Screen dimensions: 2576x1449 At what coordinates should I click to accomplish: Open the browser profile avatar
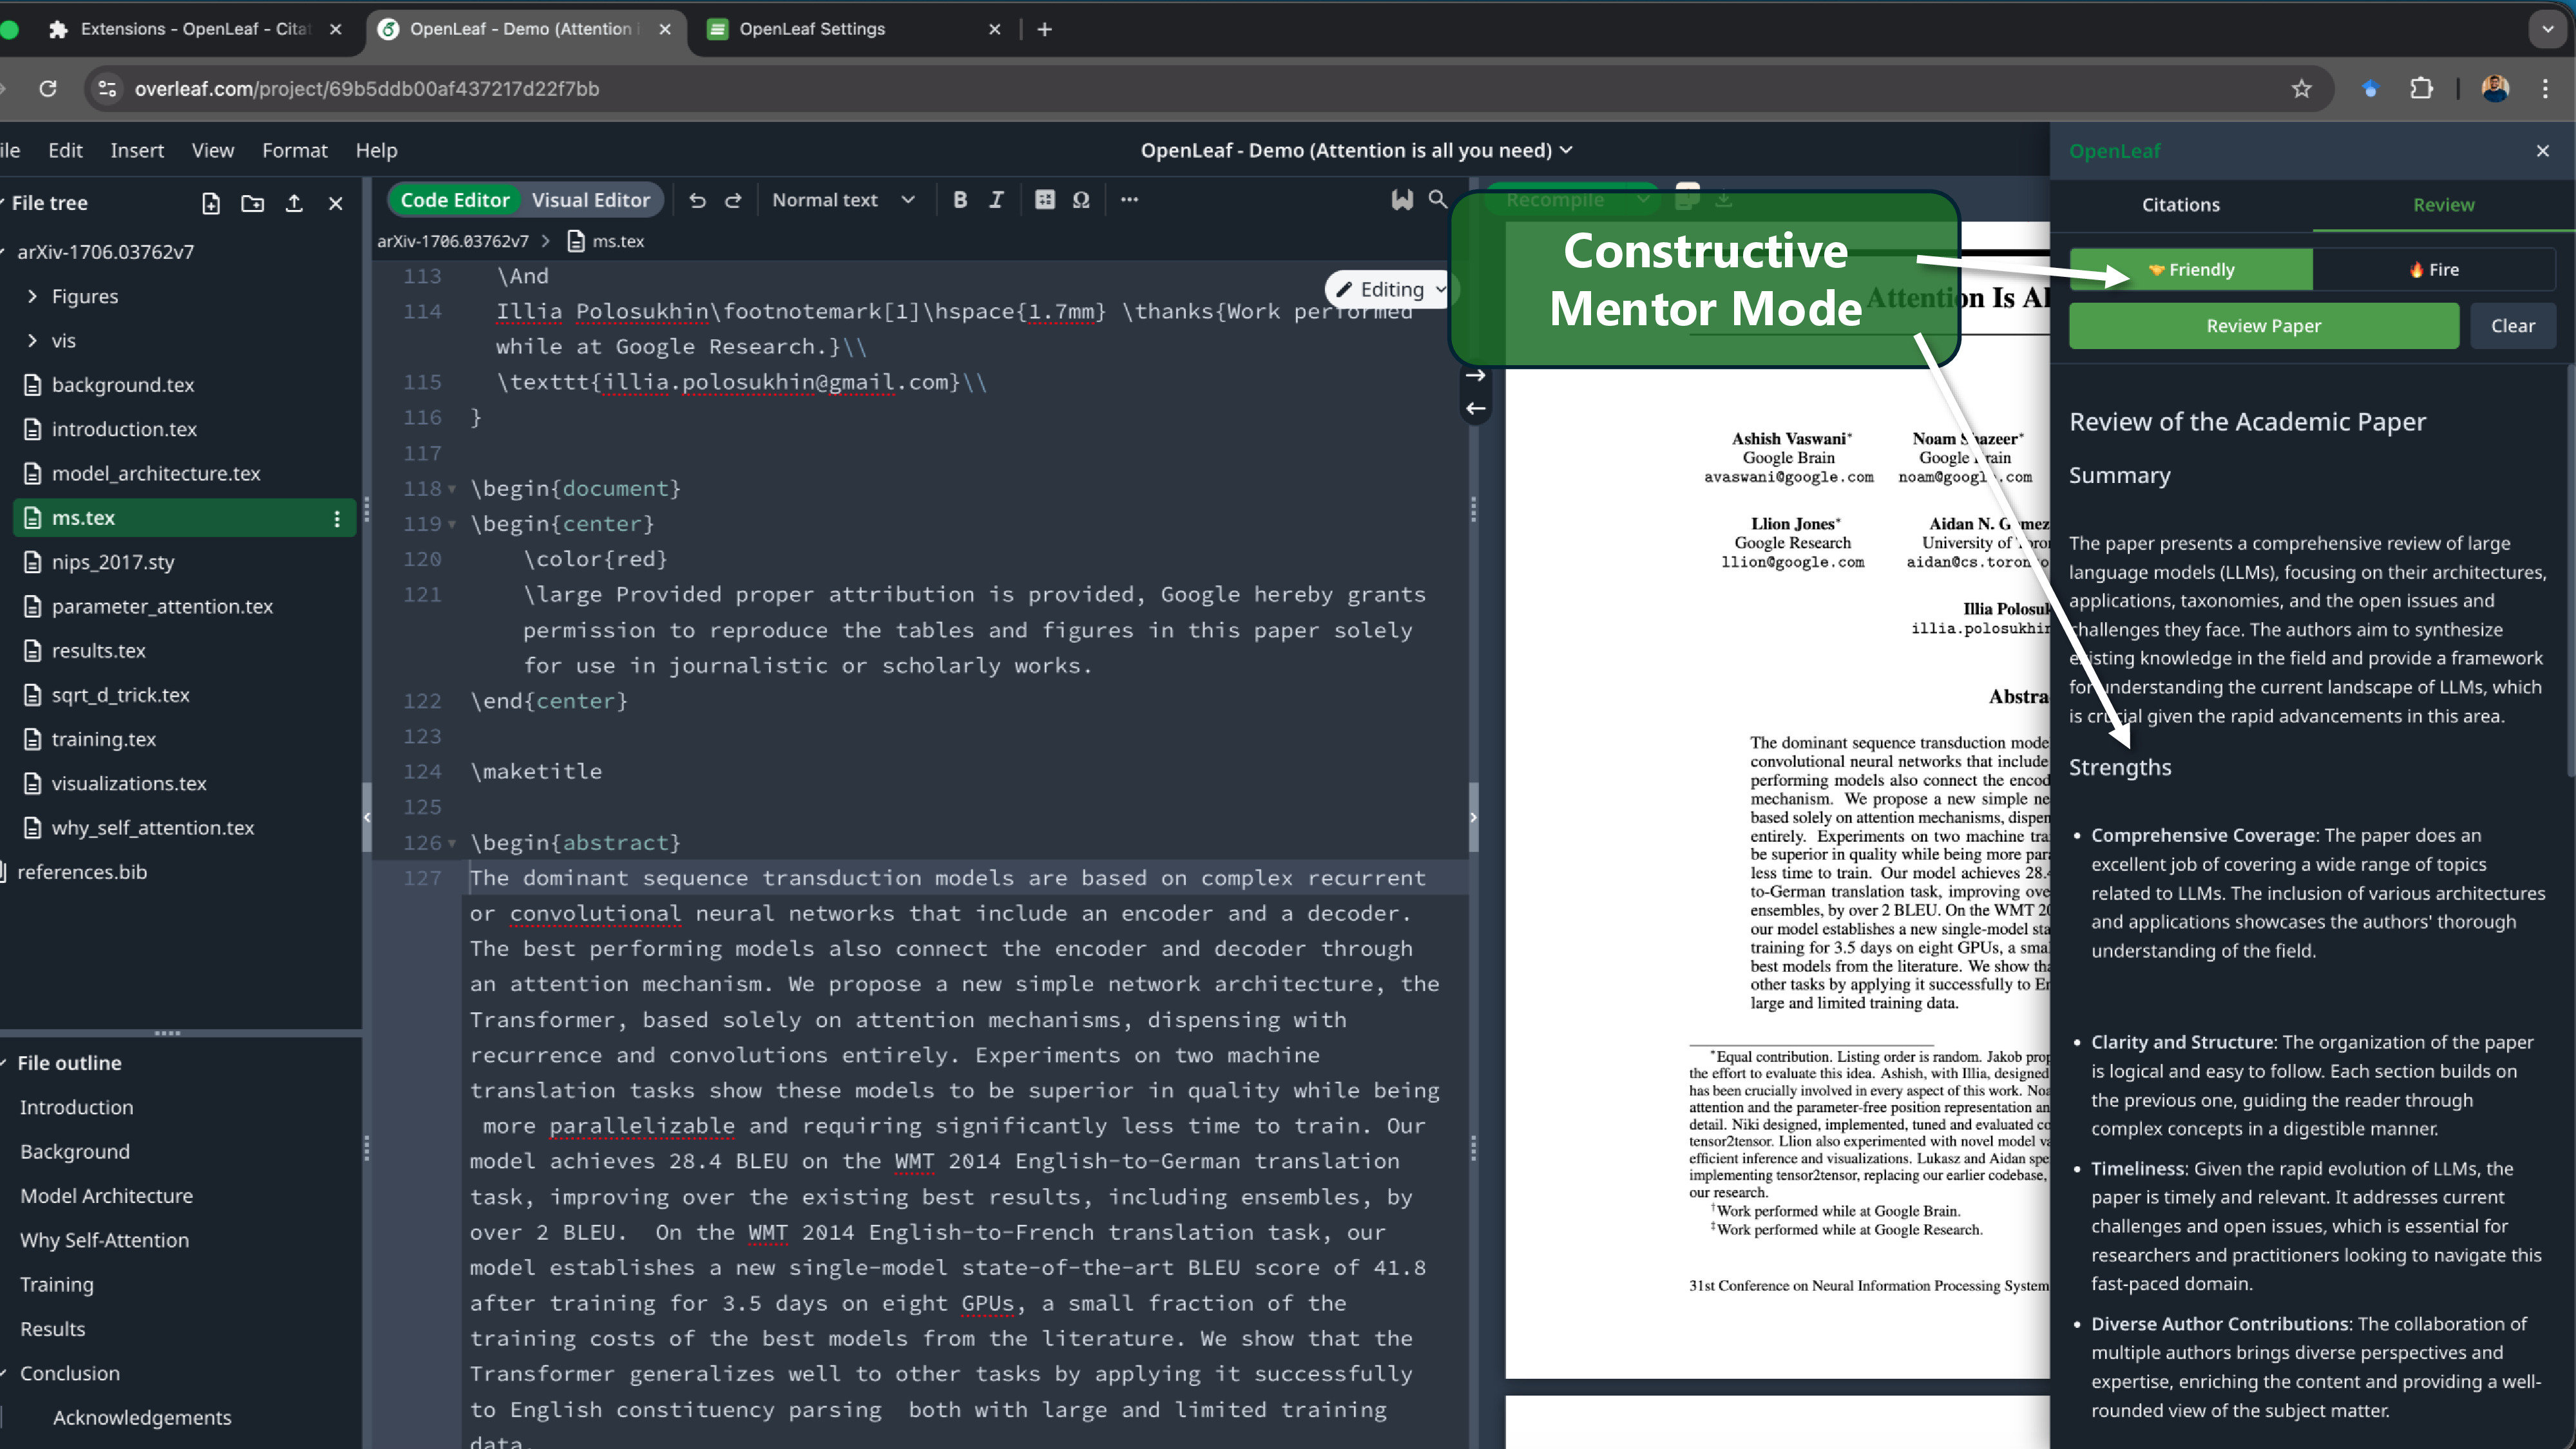click(x=2495, y=89)
